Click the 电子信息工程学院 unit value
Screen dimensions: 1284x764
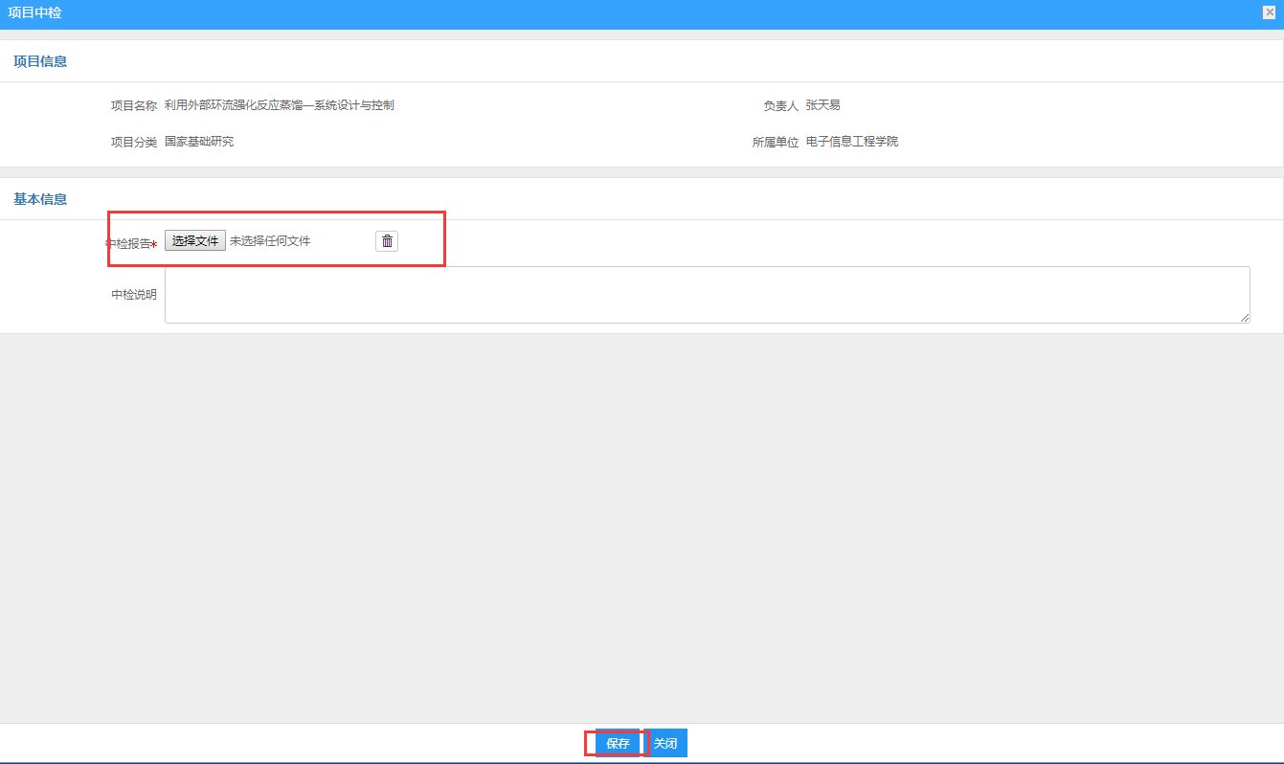click(852, 142)
